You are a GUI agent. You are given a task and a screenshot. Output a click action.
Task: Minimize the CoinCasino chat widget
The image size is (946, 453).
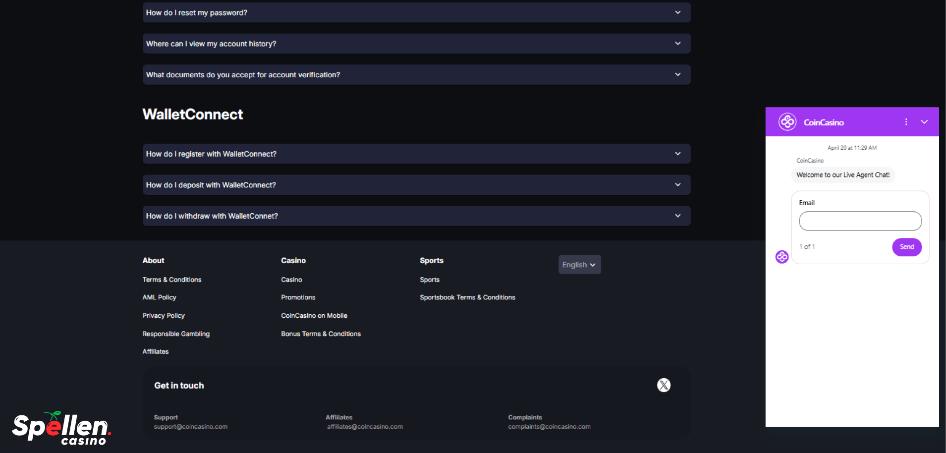pos(924,122)
